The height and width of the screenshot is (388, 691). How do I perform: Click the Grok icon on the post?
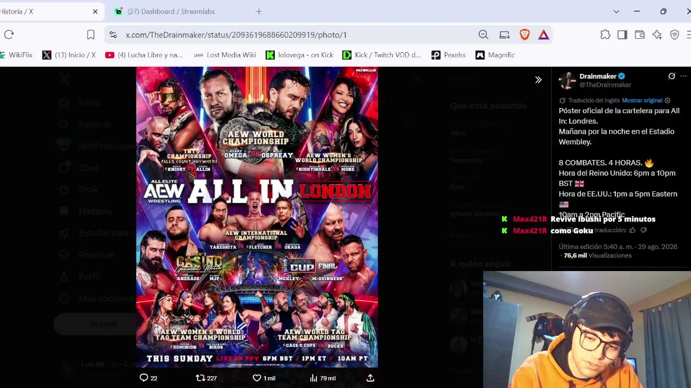tap(672, 77)
